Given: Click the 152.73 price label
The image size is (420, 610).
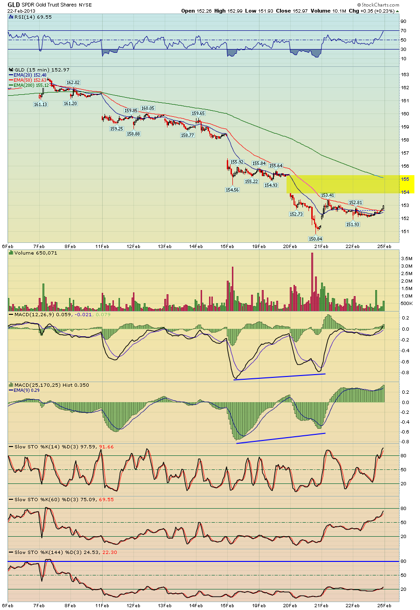Looking at the screenshot, I should click(x=296, y=213).
